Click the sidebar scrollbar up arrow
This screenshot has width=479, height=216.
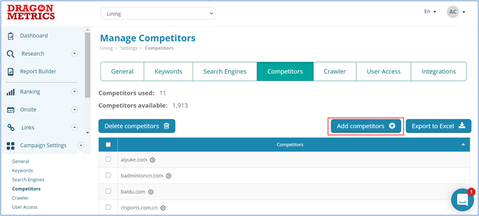click(x=87, y=29)
